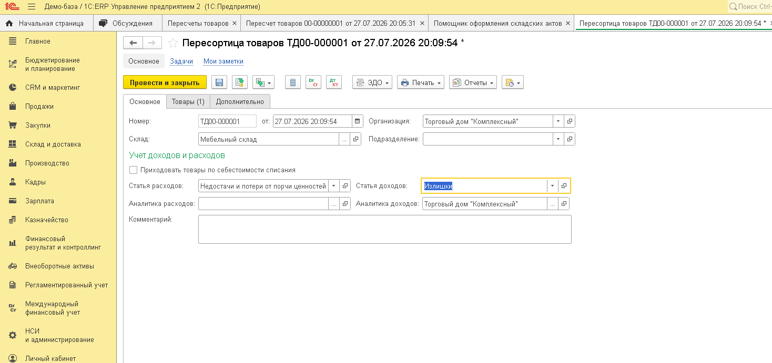This screenshot has height=363, width=772.
Task: Open selection ellipsis for the Склад field
Action: click(x=344, y=139)
